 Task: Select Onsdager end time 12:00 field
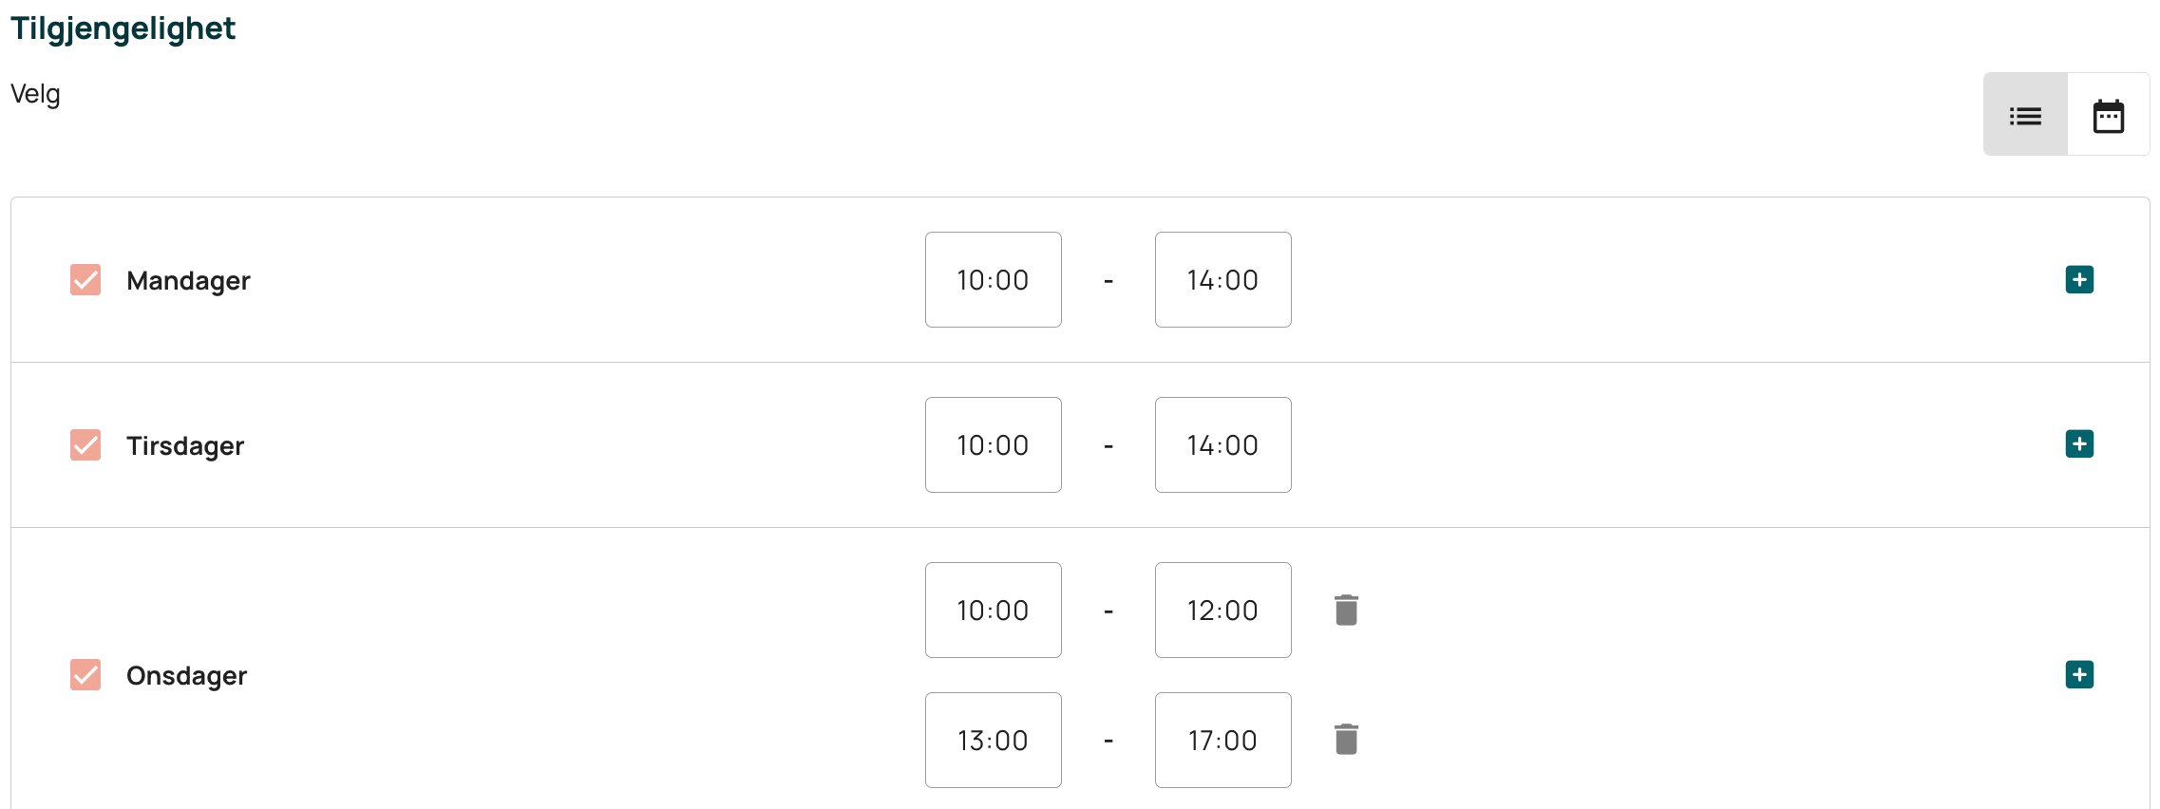click(x=1222, y=610)
